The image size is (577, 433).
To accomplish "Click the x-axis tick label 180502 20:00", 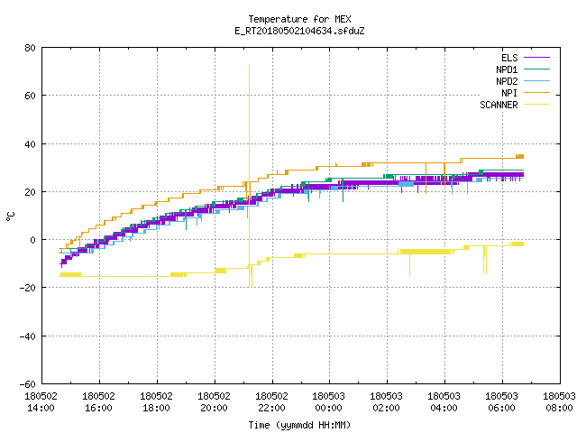I will [x=214, y=402].
